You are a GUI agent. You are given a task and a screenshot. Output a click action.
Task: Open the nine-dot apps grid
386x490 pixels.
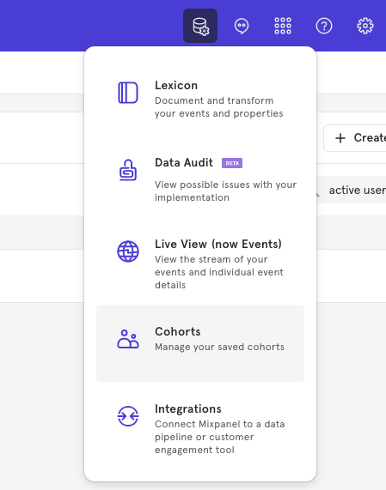(x=283, y=26)
